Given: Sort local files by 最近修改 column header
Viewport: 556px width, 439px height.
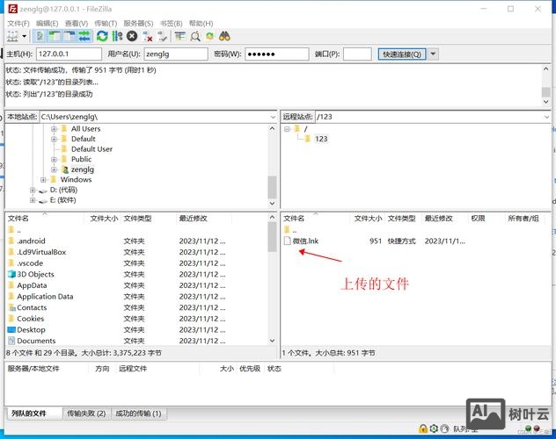Looking at the screenshot, I should click(194, 218).
